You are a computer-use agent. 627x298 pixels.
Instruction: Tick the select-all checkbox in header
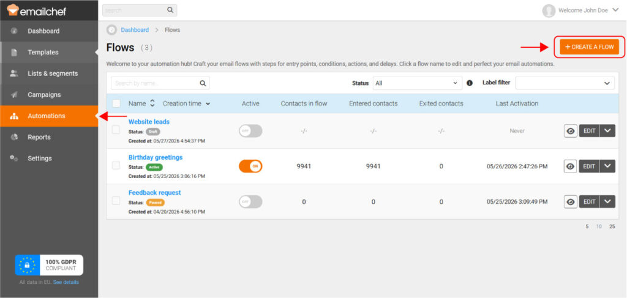116,103
